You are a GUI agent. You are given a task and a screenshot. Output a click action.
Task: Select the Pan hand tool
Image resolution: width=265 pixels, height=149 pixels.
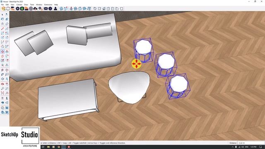[7, 84]
